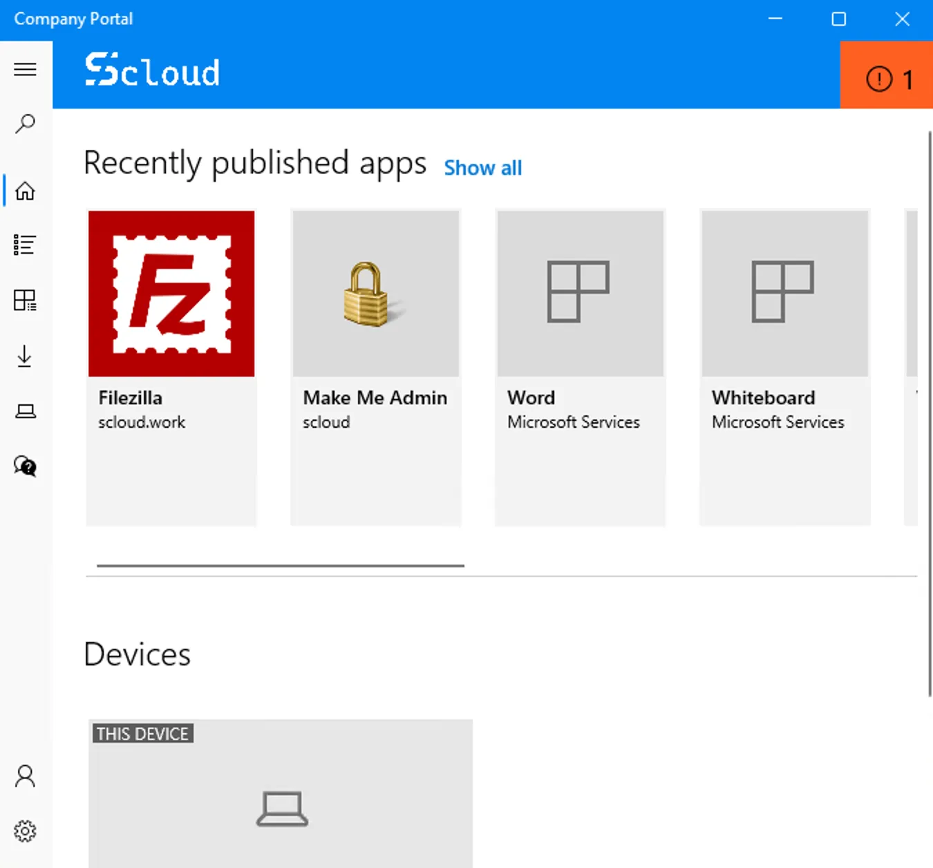Click the Recently published apps heading
The image size is (933, 868).
(255, 164)
